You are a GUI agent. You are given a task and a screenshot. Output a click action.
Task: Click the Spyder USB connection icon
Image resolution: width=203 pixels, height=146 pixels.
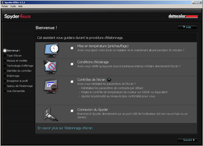click(x=51, y=114)
